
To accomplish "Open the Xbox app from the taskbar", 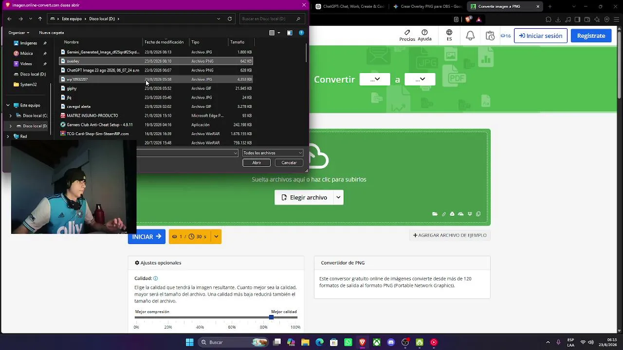I will [377, 342].
